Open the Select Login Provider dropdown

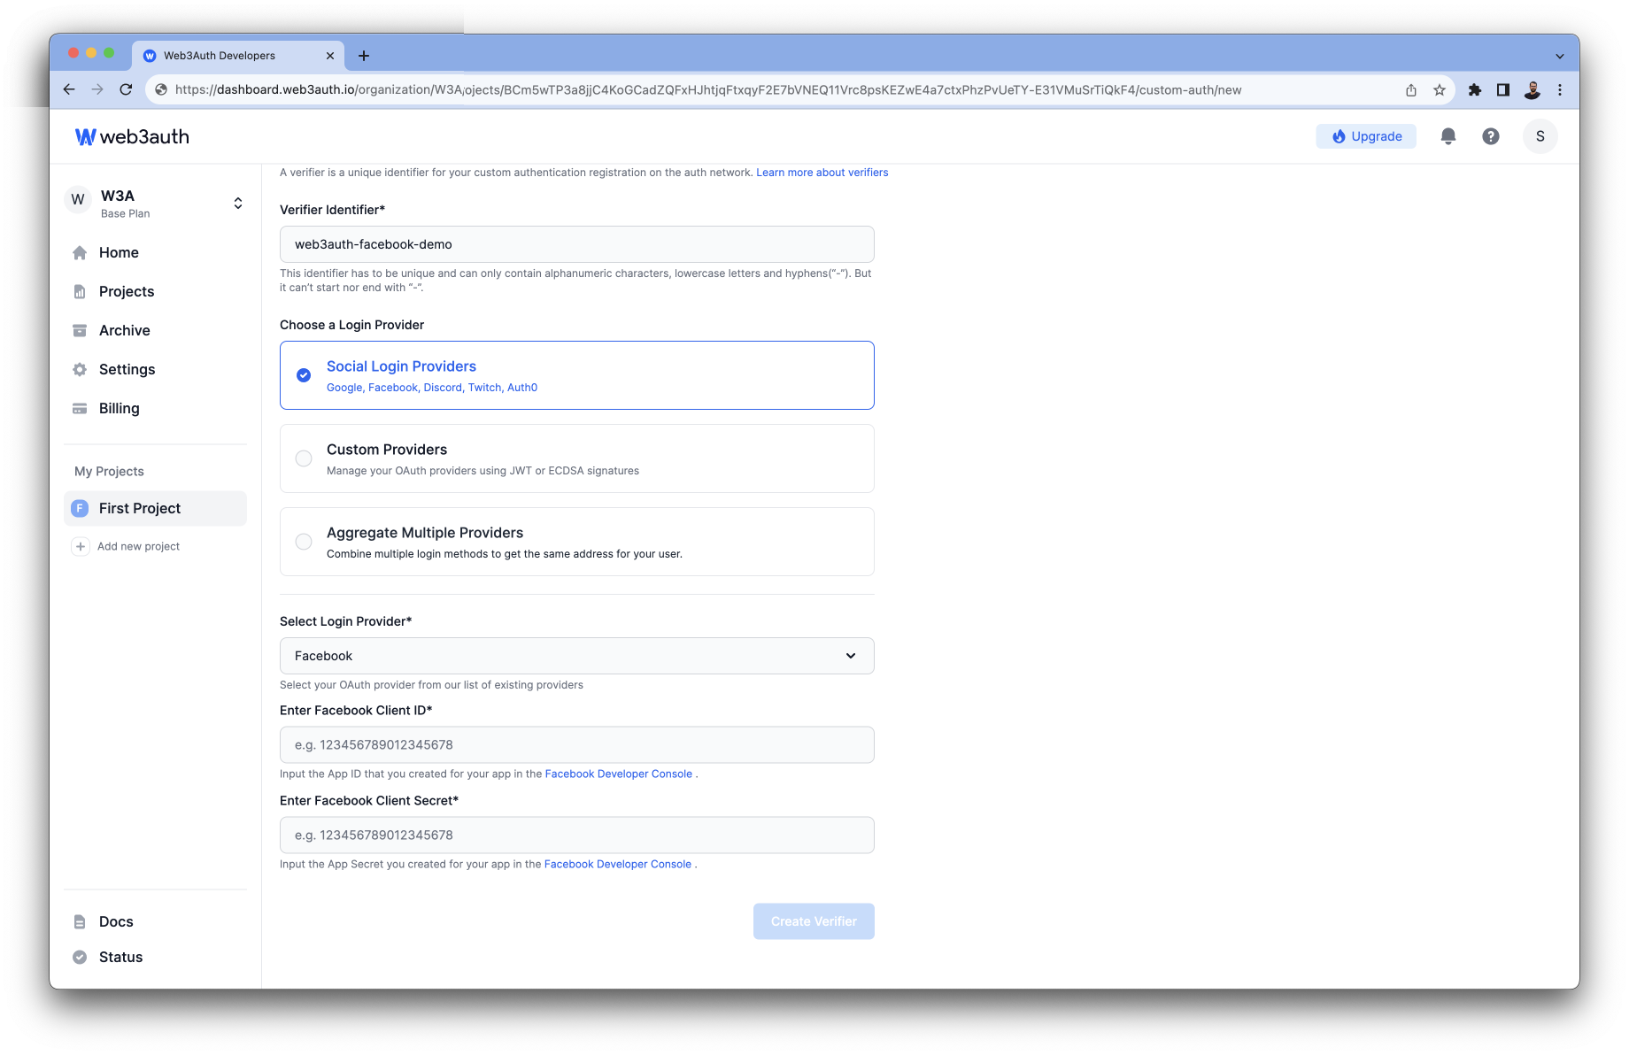pos(577,656)
